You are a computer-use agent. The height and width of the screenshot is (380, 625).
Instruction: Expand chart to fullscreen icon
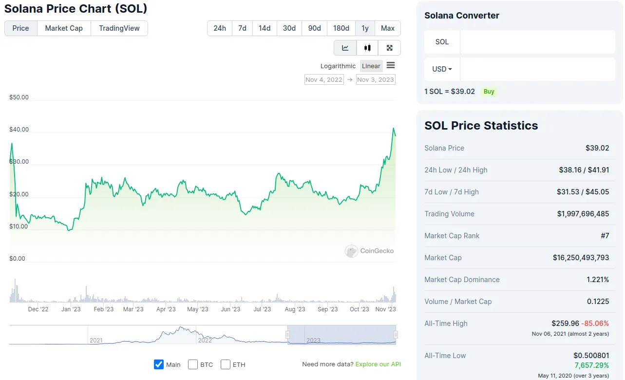click(x=390, y=48)
